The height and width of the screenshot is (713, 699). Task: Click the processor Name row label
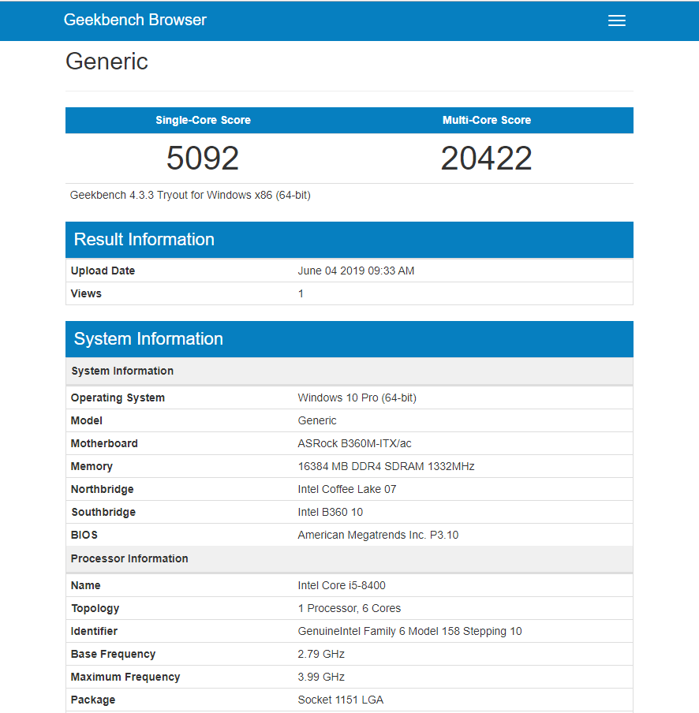(85, 586)
